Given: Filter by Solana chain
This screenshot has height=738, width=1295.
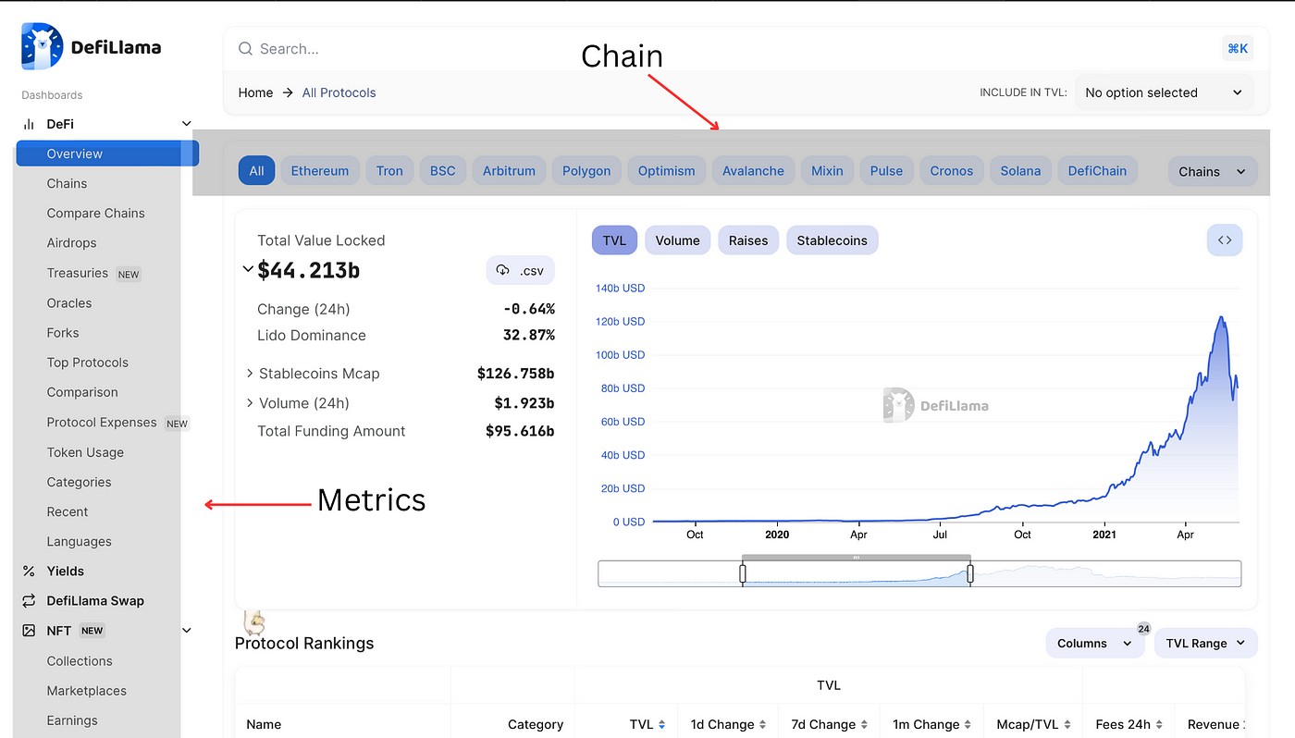Looking at the screenshot, I should [x=1020, y=170].
